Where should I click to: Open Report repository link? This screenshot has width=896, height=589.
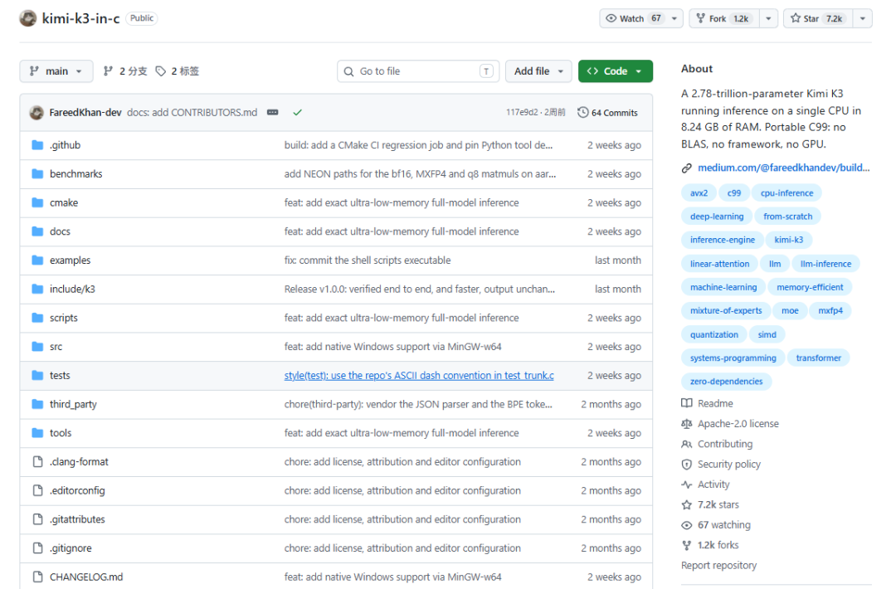[718, 565]
